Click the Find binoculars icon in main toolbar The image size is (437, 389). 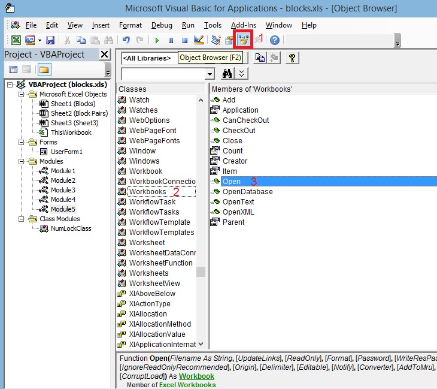pyautogui.click(x=108, y=40)
